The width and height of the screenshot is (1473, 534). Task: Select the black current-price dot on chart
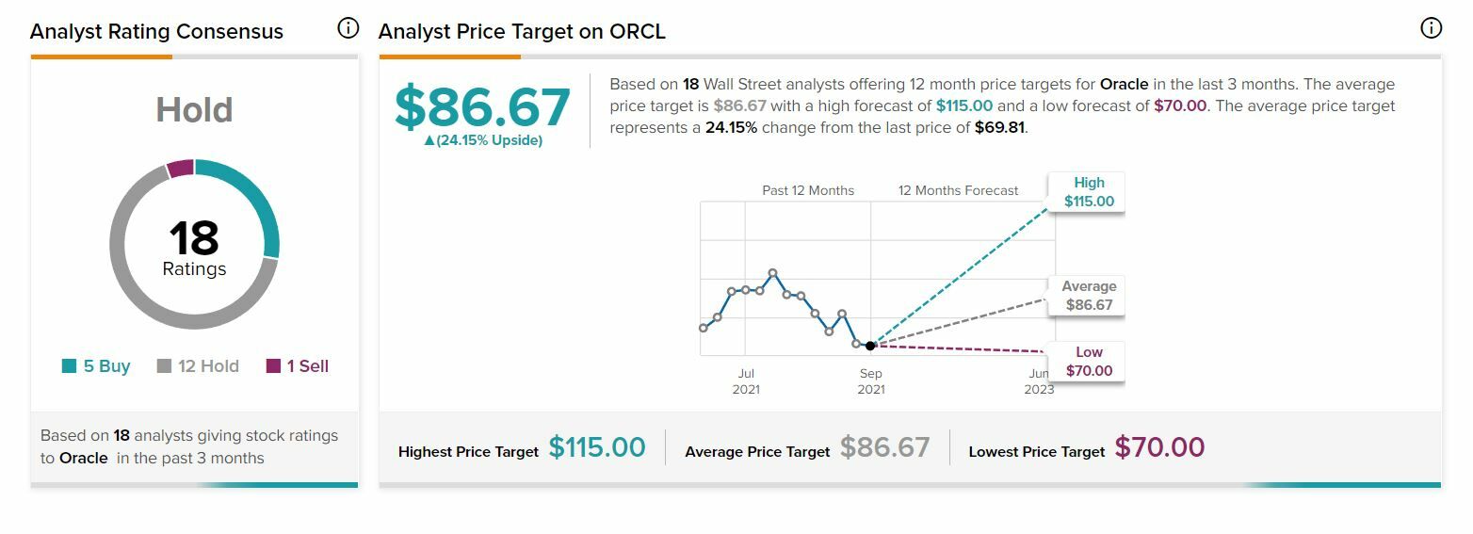coord(870,346)
